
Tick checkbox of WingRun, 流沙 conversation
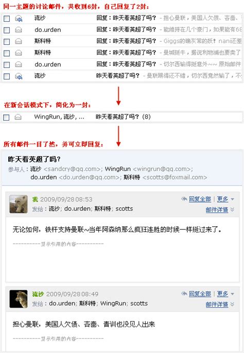6,117
